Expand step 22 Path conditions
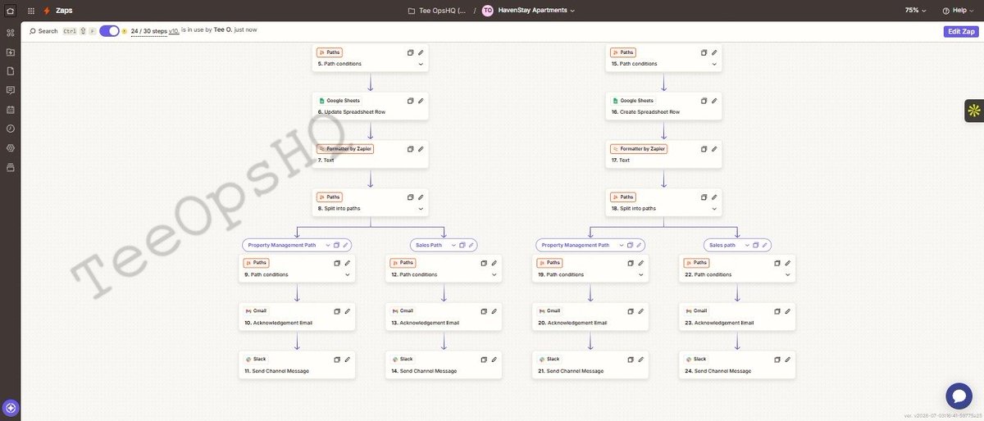Viewport: 984px width, 421px height. coord(788,275)
